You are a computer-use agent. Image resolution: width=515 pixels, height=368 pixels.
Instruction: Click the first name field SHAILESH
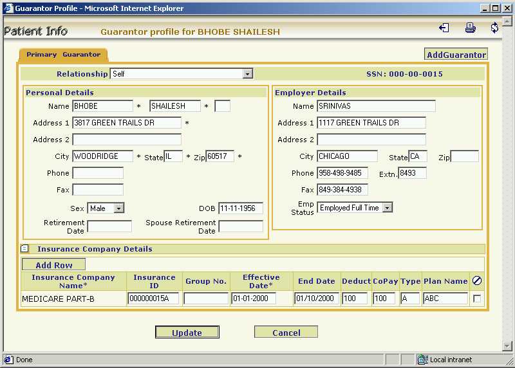tap(175, 106)
